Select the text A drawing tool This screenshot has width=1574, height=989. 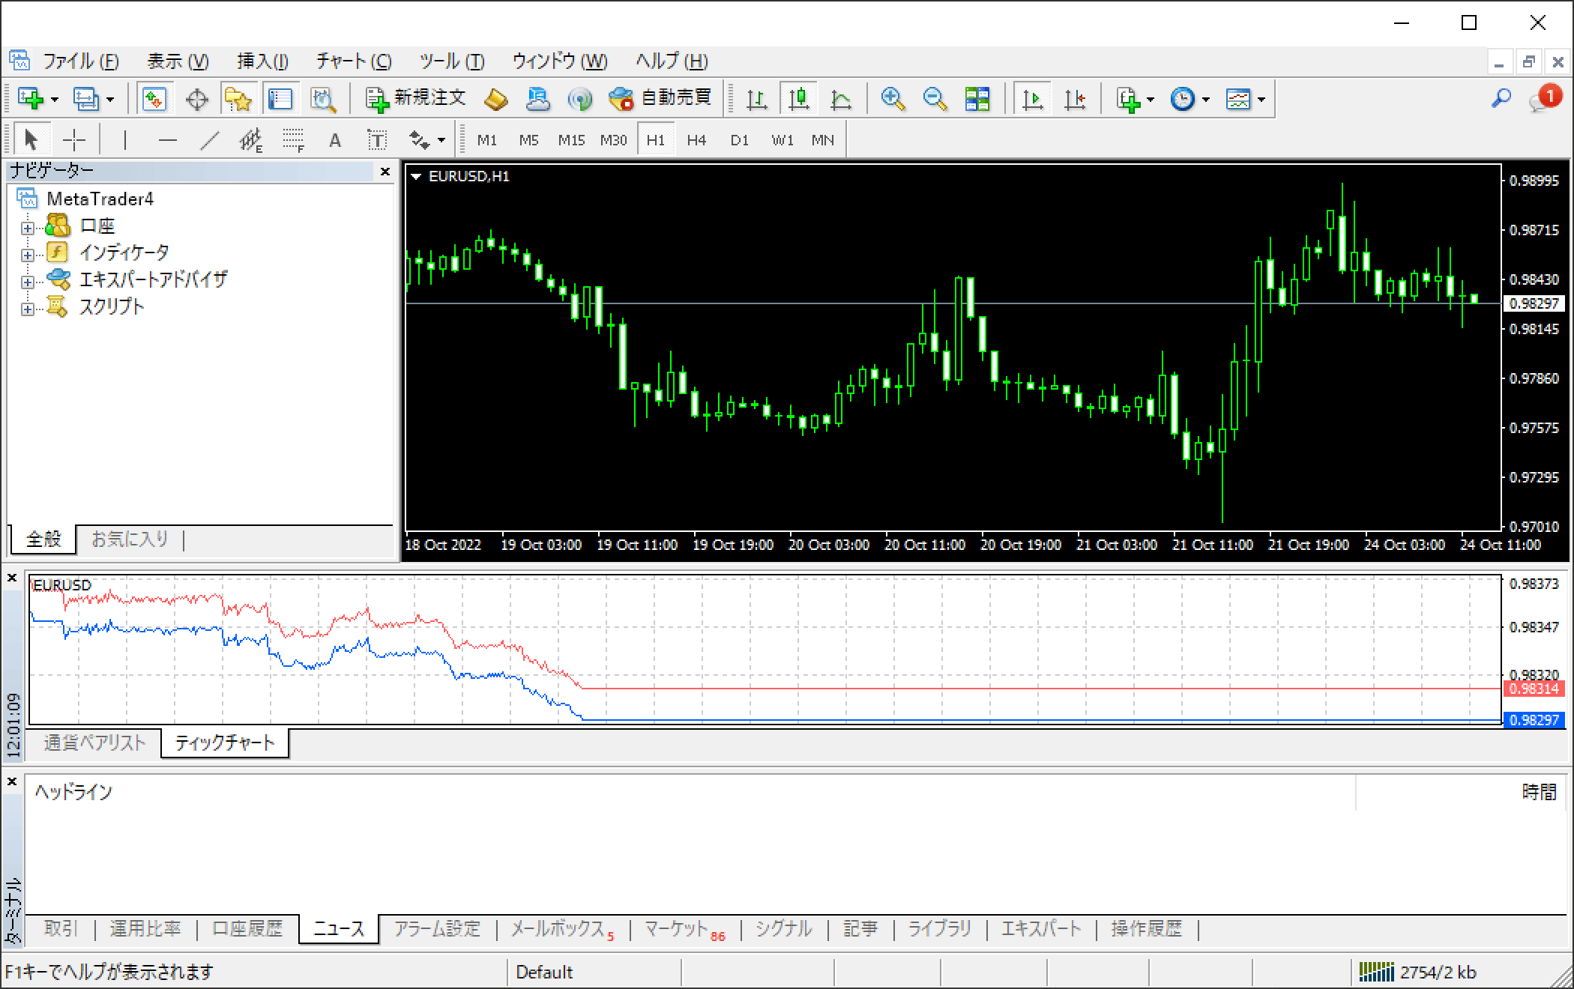click(335, 140)
